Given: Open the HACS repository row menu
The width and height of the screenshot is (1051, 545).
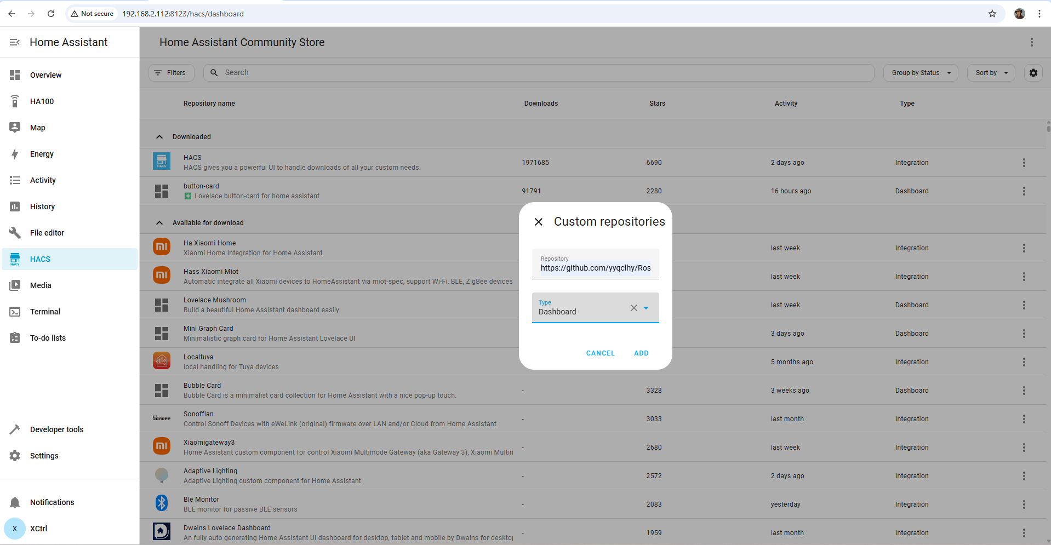Looking at the screenshot, I should tap(1024, 163).
